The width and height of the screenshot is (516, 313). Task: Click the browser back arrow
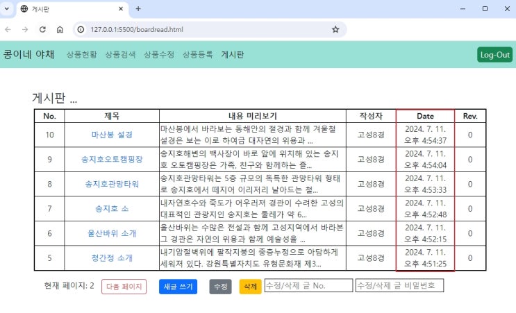point(8,30)
